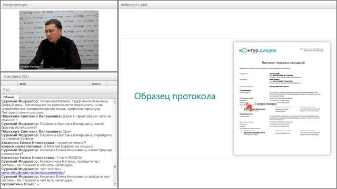
Task: Click the slide title Образец протокола
Action: click(x=175, y=96)
